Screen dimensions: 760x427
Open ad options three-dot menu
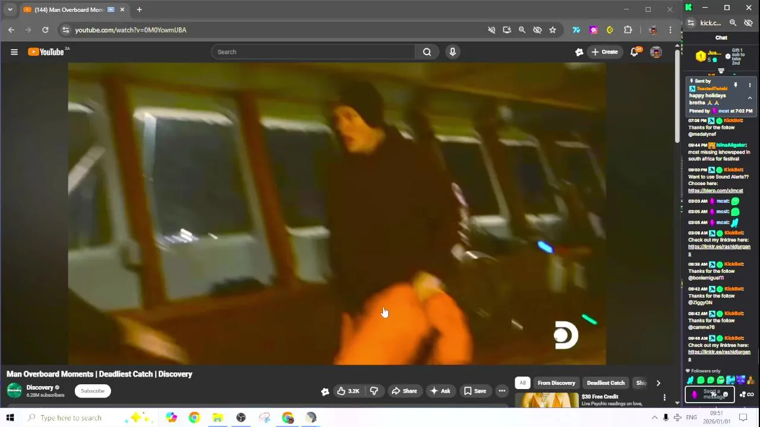tap(664, 397)
